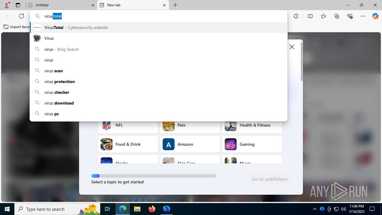
Task: Open Firefox taskbar icon
Action: (152, 209)
